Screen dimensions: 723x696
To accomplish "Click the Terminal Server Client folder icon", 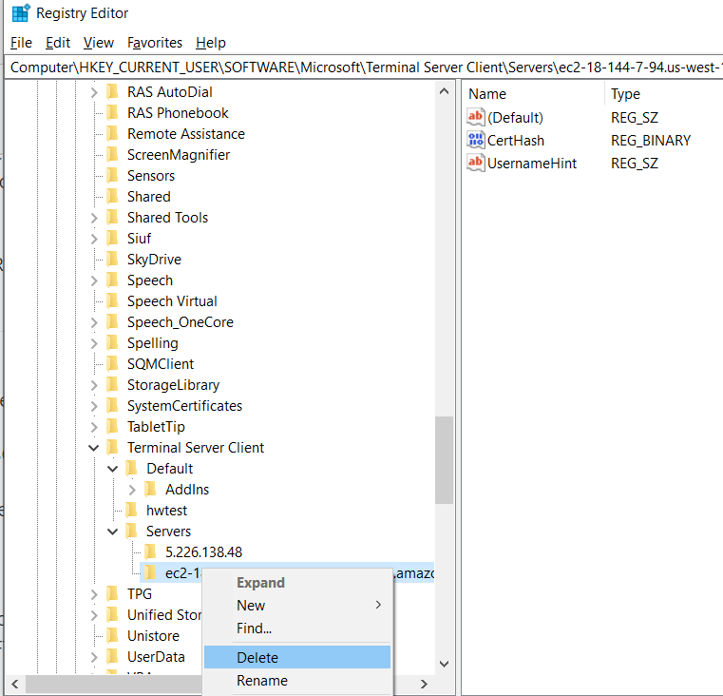I will point(112,447).
